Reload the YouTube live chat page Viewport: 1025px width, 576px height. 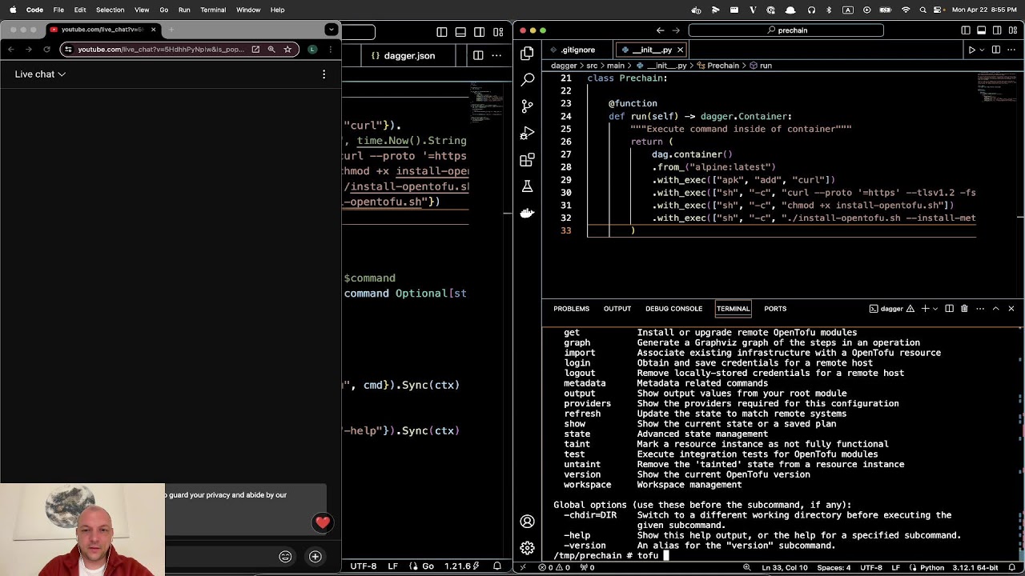click(46, 50)
